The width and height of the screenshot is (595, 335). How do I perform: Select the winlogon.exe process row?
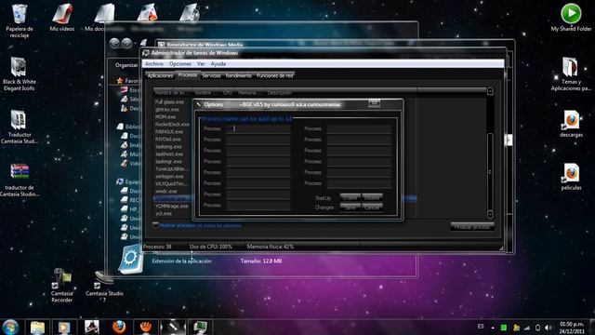point(169,176)
